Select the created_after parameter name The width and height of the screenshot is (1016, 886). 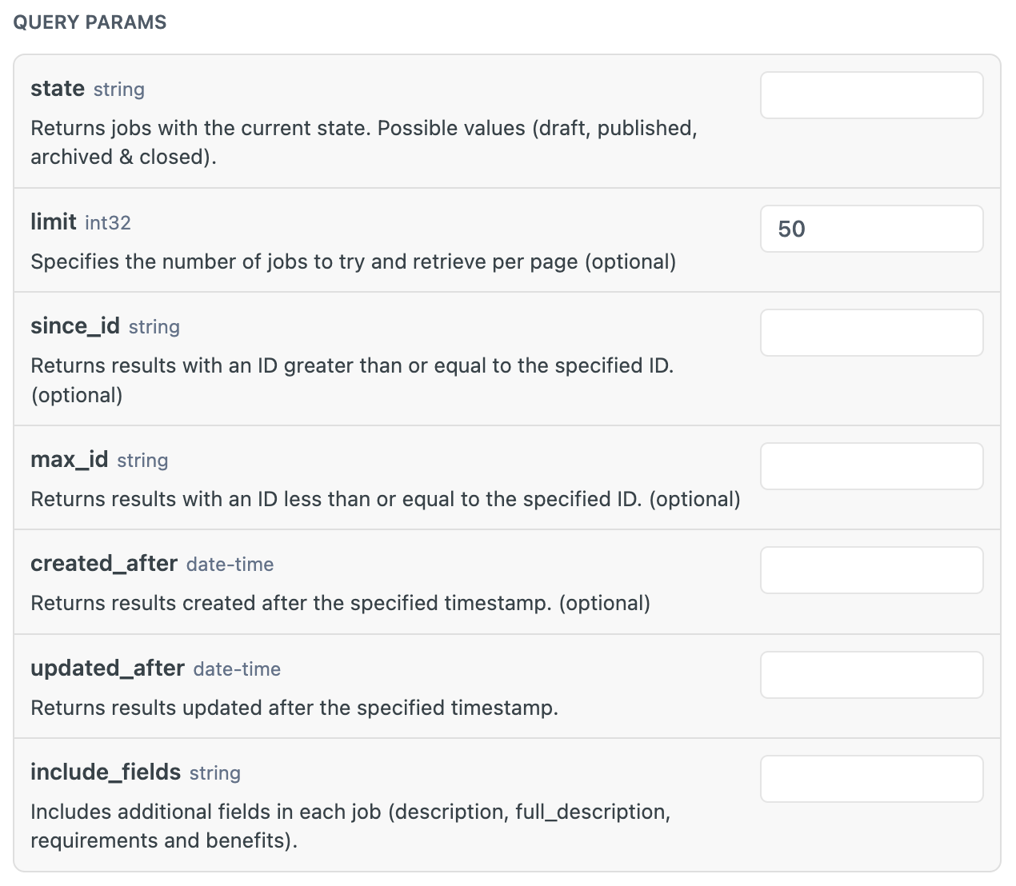point(103,564)
